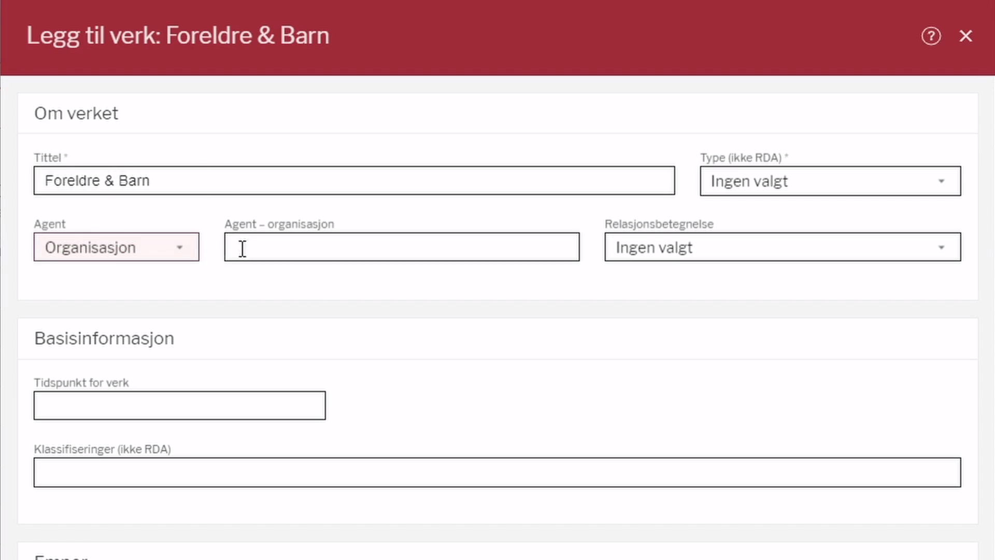Click the Basisinformasjon section header
This screenshot has height=560, width=995.
104,338
